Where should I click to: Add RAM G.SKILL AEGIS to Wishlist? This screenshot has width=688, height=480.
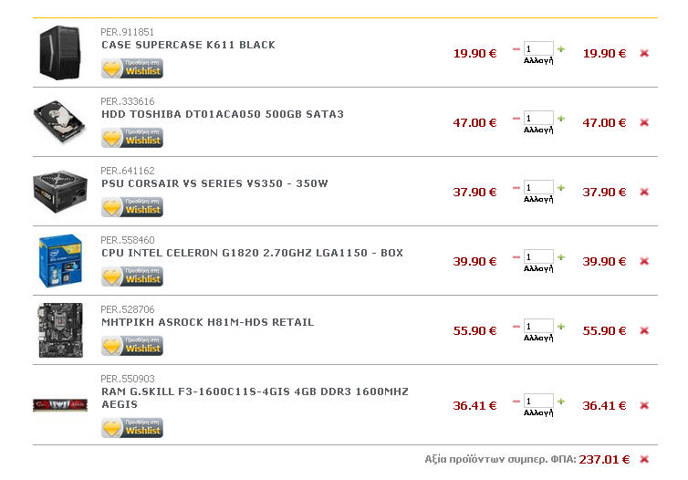tap(132, 428)
